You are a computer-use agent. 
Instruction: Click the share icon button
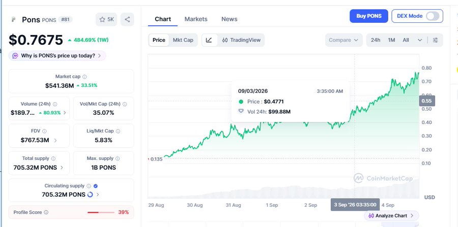coord(127,19)
